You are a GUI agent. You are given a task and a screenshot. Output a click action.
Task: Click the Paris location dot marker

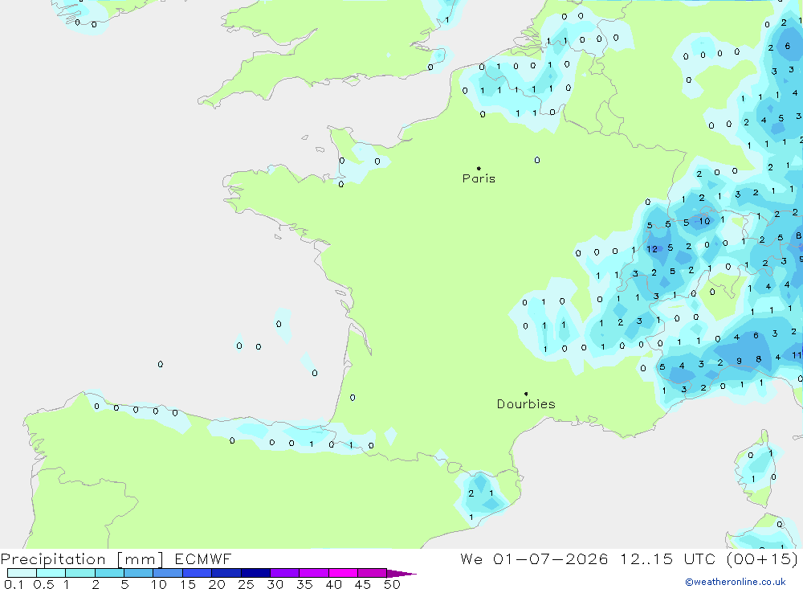479,168
